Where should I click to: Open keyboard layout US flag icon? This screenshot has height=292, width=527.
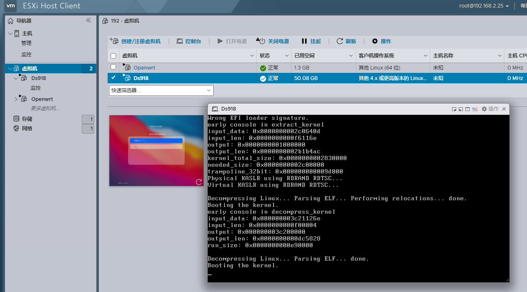[475, 109]
